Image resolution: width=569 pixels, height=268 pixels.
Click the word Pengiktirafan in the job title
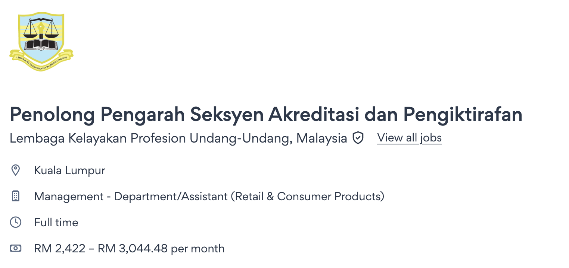463,115
